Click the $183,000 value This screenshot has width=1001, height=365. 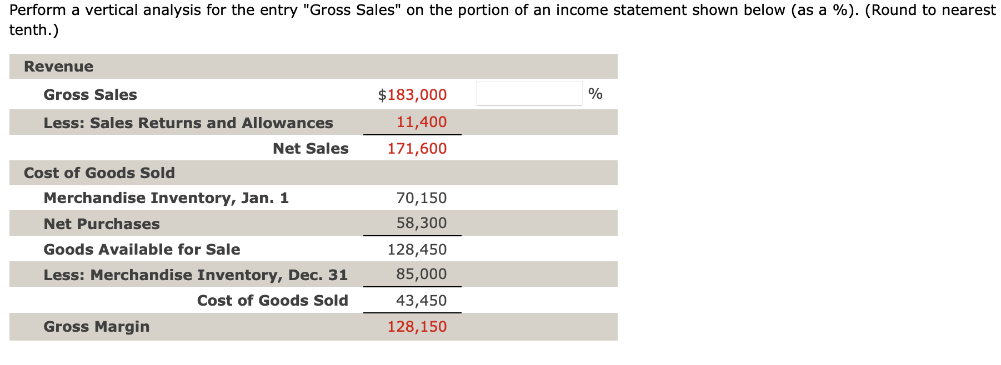click(x=412, y=94)
